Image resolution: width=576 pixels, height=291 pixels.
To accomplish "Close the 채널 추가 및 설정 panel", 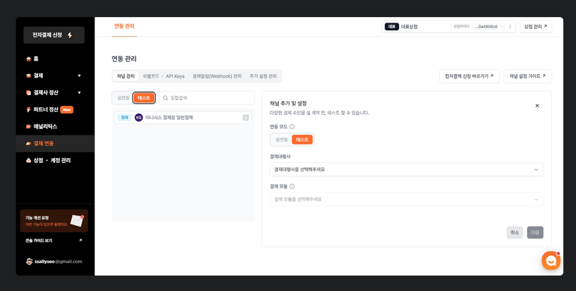I will tap(537, 106).
